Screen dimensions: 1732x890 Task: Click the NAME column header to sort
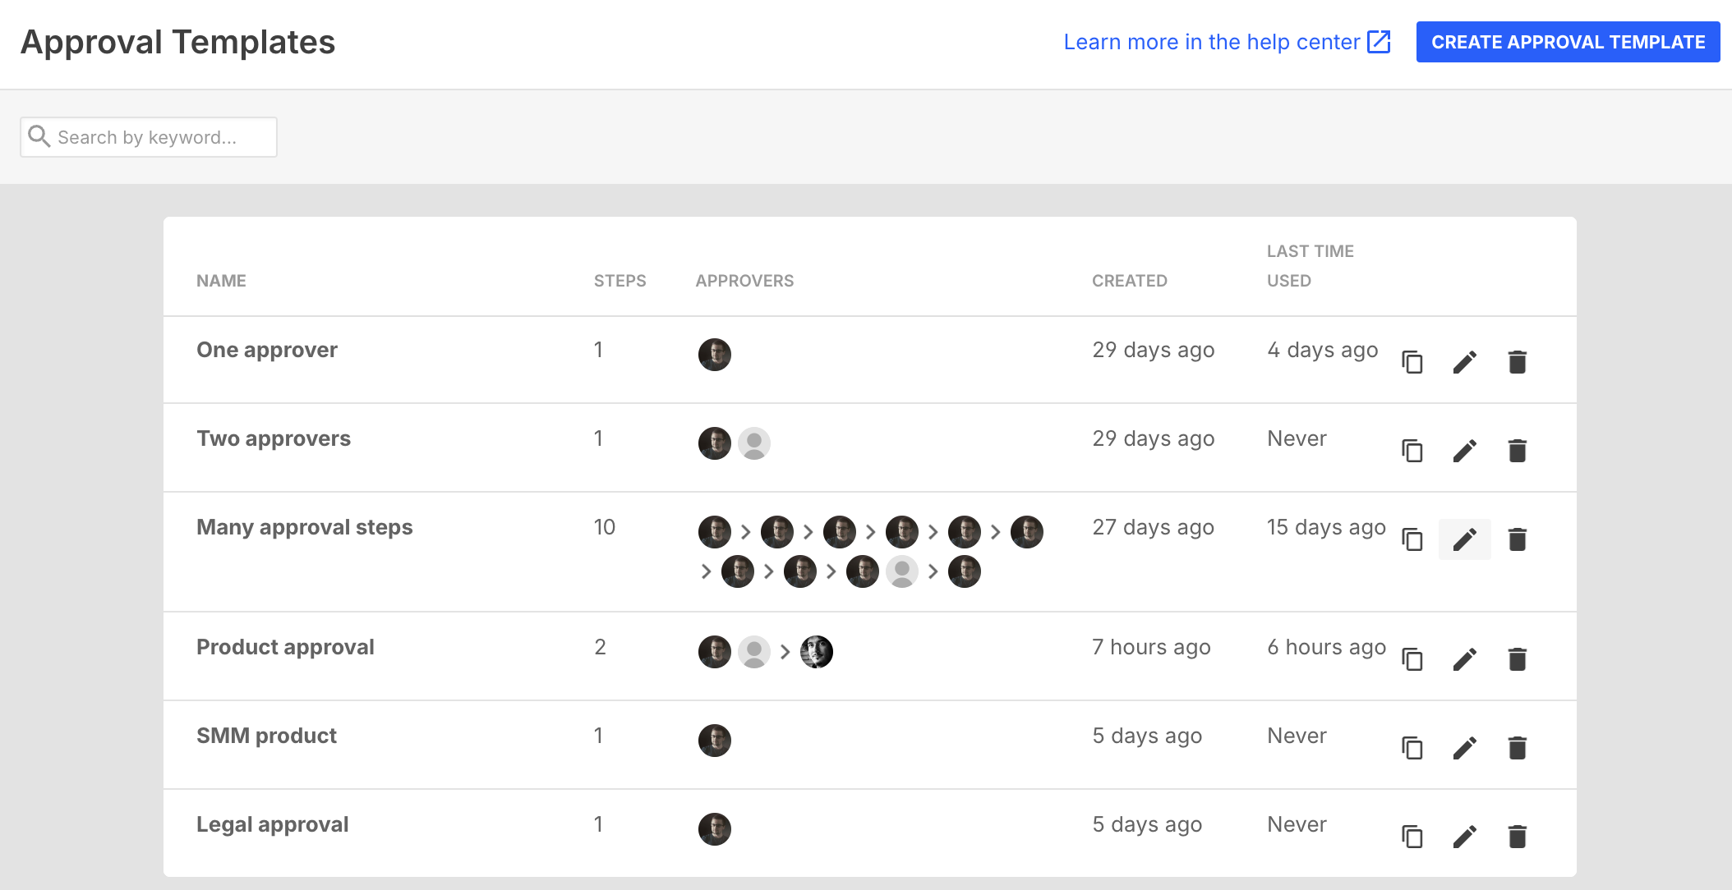223,281
